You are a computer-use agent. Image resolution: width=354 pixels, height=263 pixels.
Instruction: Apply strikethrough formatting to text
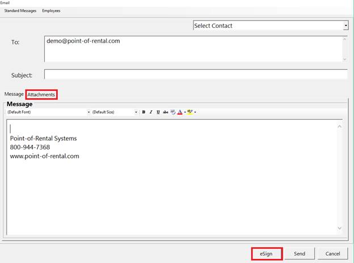pos(166,112)
